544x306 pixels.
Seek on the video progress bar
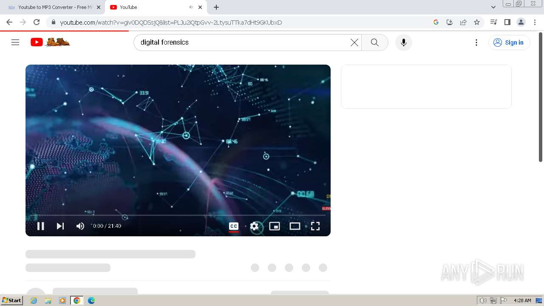point(178,215)
